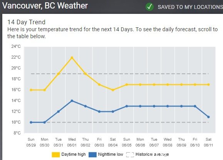This screenshot has height=160, width=223.
Task: Click the green saved-location checkmark icon
Action: 149,7
